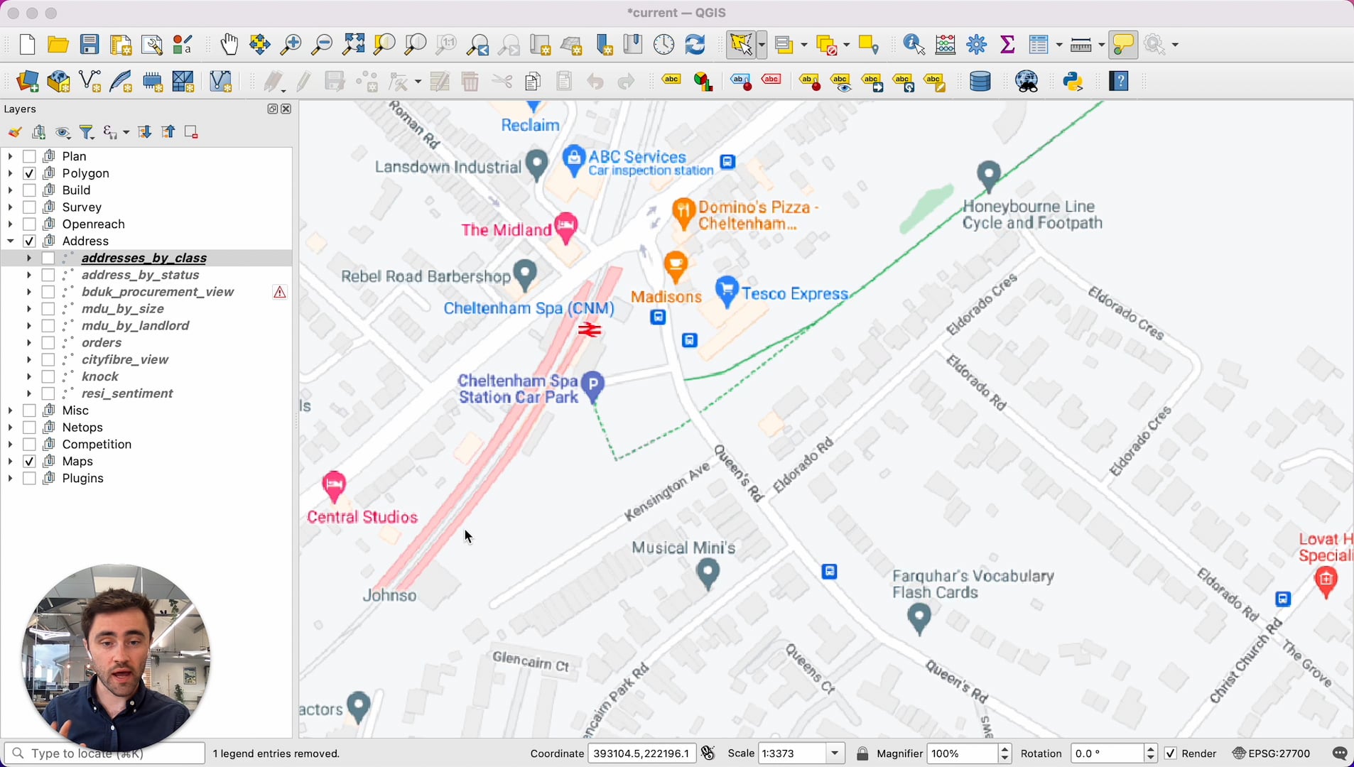Open the Temporal Controller clock icon
The width and height of the screenshot is (1354, 767).
[x=664, y=45]
